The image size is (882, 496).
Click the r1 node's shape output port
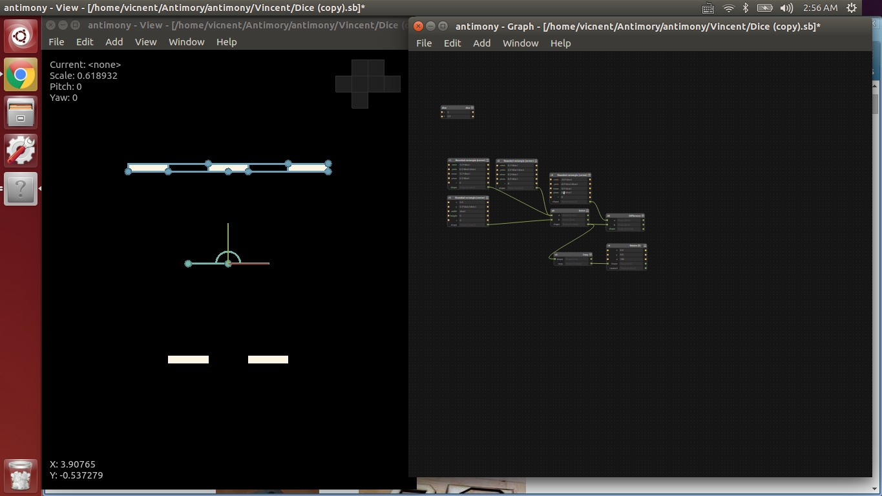coord(488,187)
